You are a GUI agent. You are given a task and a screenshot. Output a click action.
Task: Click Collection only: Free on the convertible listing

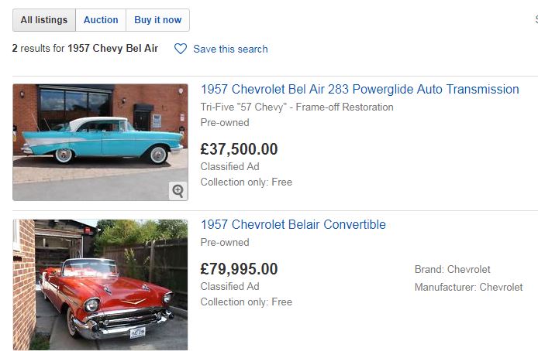click(246, 302)
